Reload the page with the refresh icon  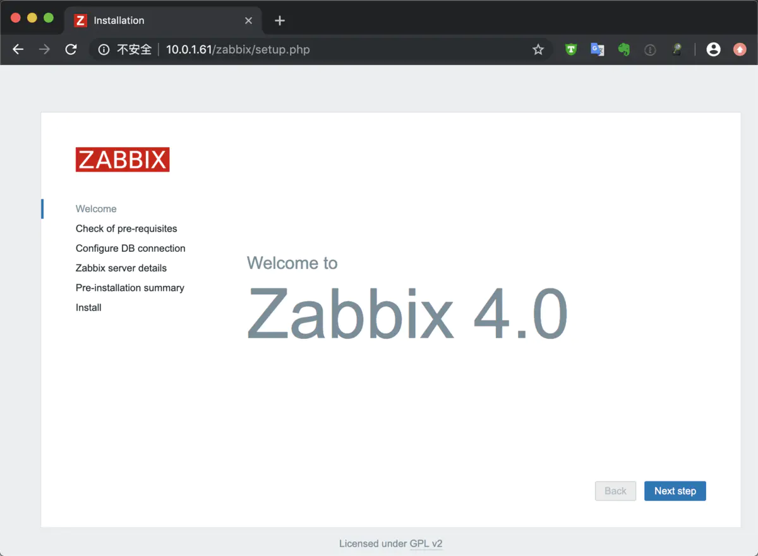[71, 49]
